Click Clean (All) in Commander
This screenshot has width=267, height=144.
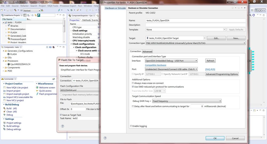click(11, 112)
